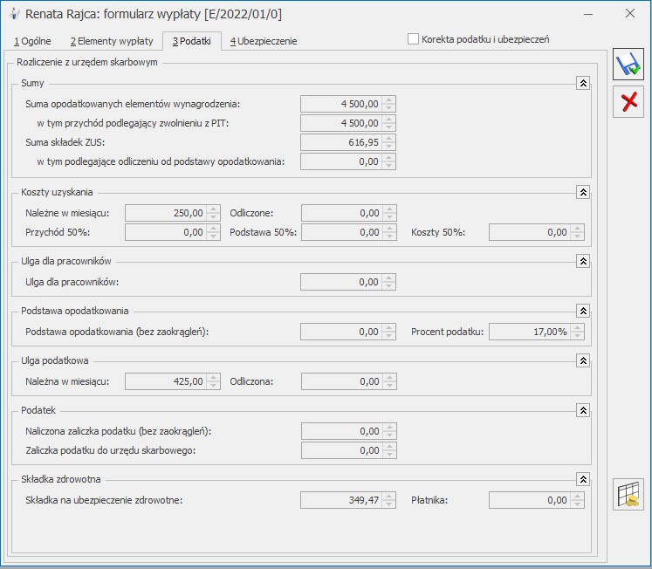Collapse the Koszty uzyskania section
Viewport: 652px width, 569px height.
(583, 193)
